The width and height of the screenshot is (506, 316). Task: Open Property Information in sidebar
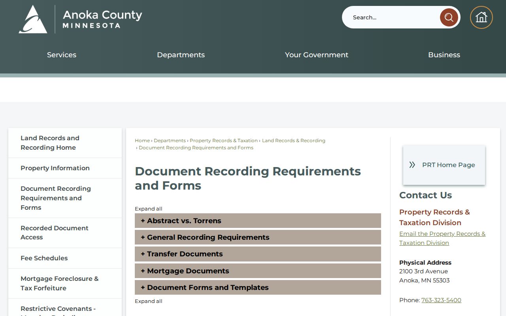[x=65, y=168]
